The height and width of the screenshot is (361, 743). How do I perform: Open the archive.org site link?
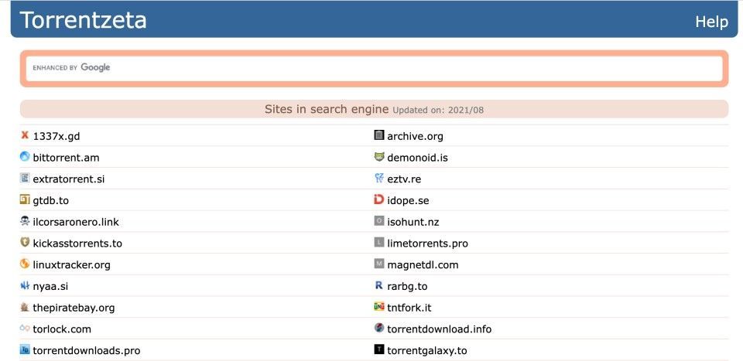tap(415, 136)
